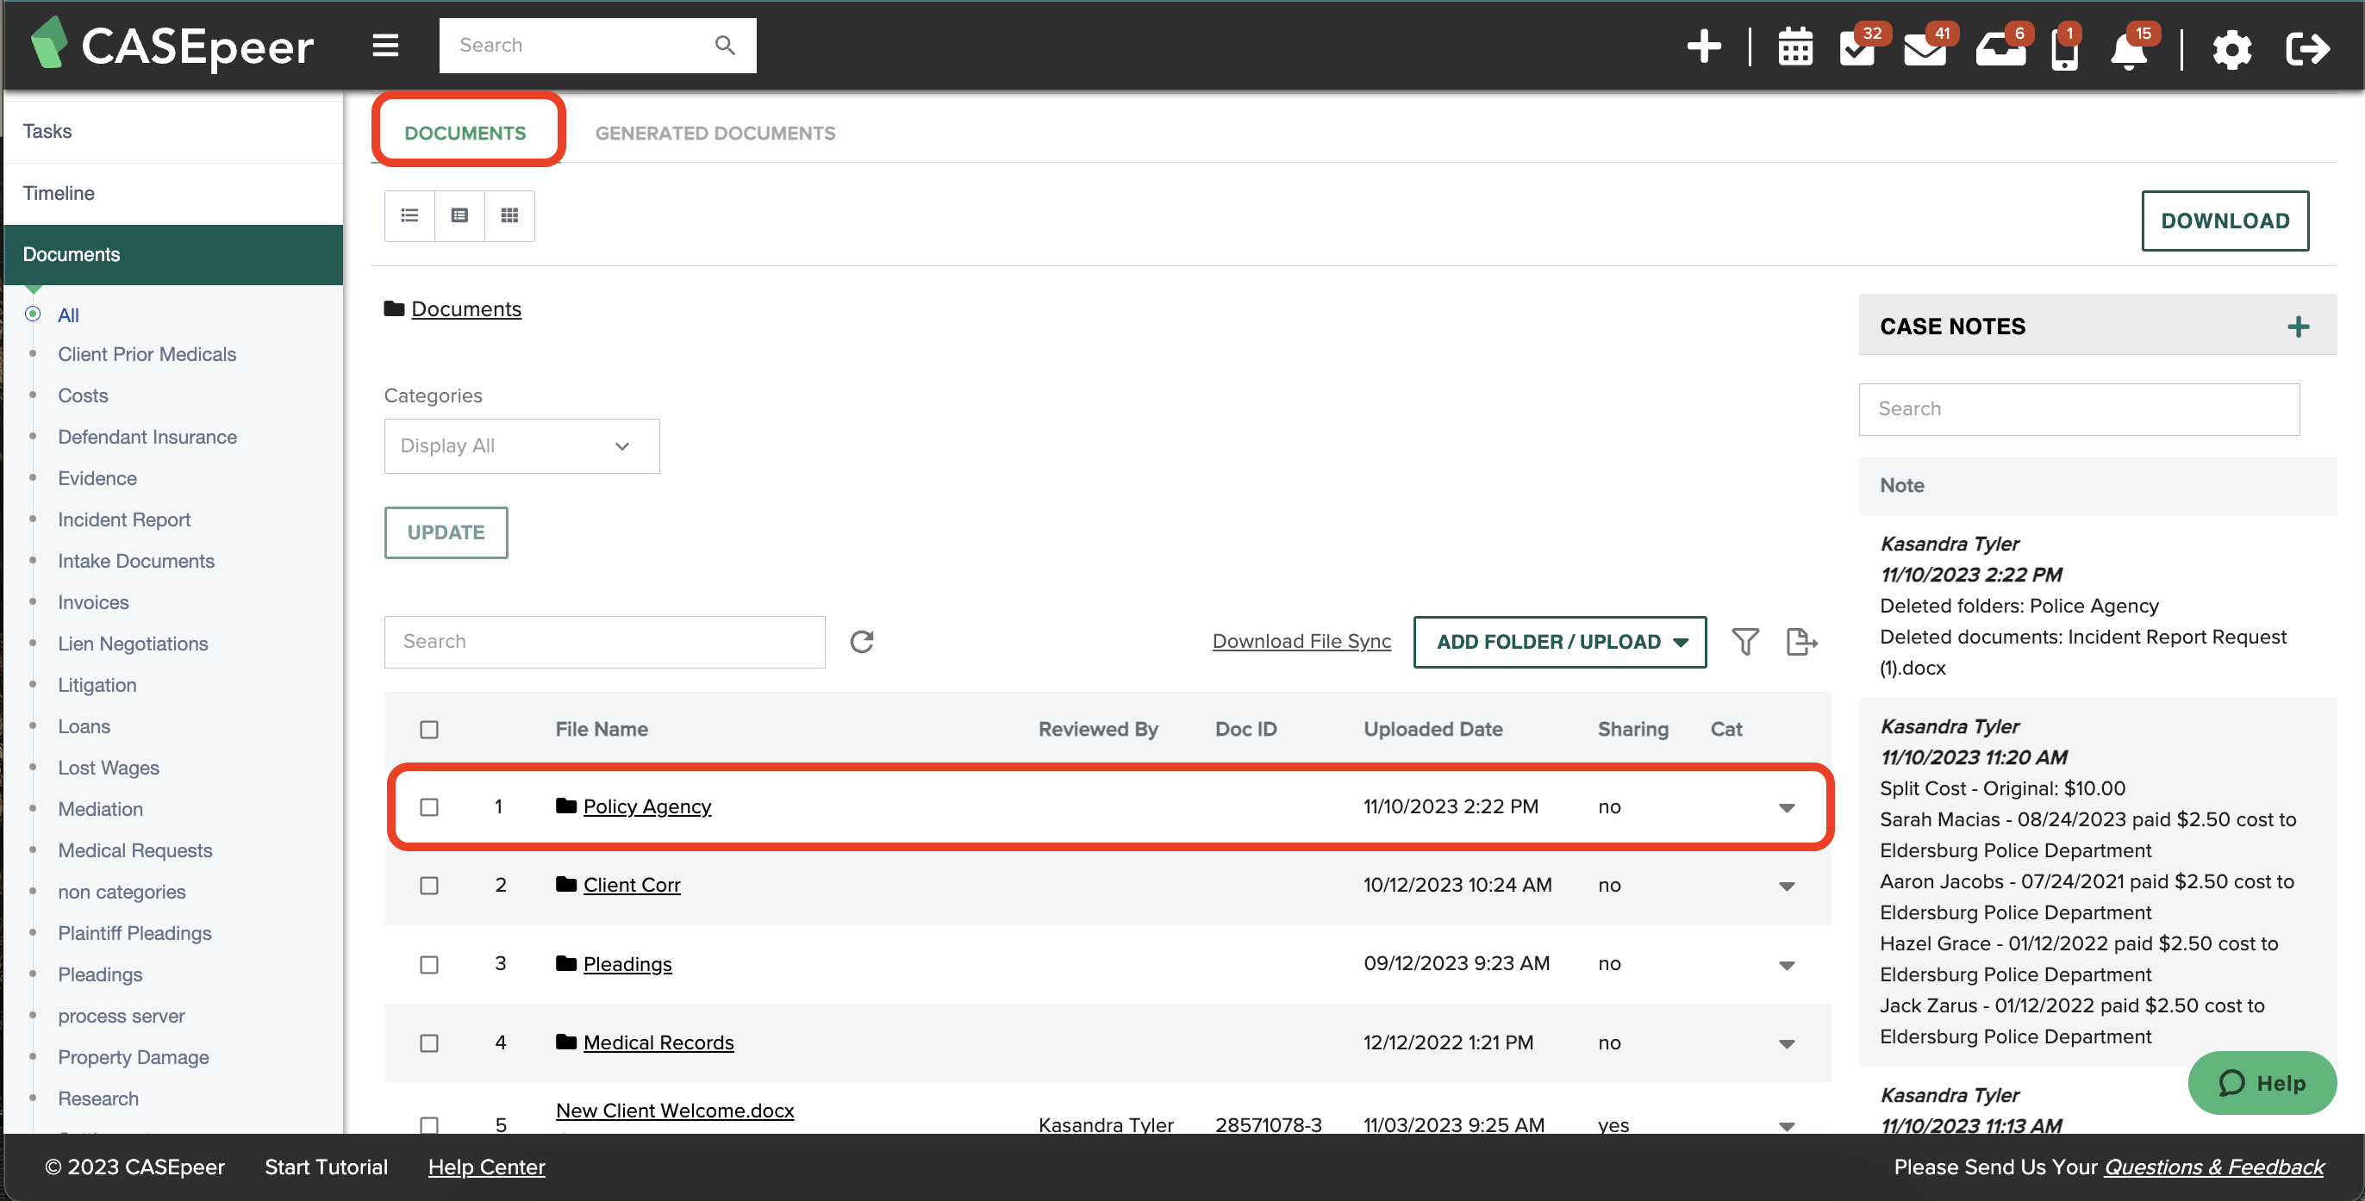2365x1201 pixels.
Task: Open mobile phone icon with 1 badge
Action: [2064, 52]
